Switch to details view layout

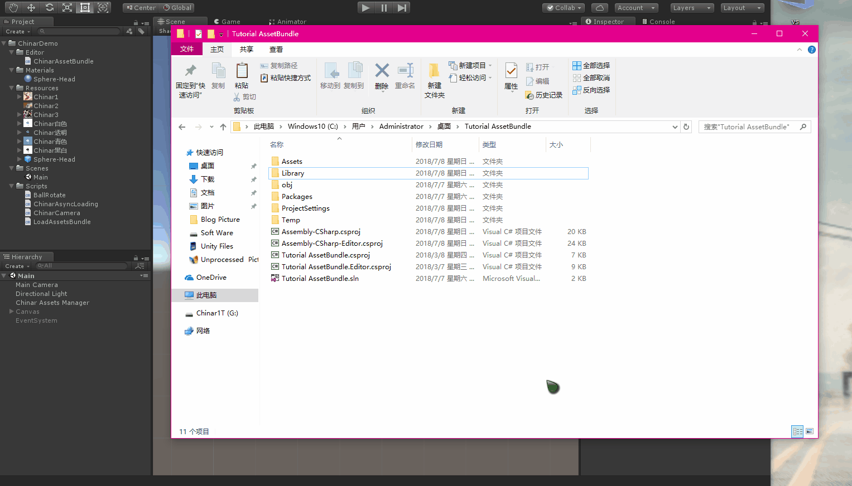(x=798, y=431)
